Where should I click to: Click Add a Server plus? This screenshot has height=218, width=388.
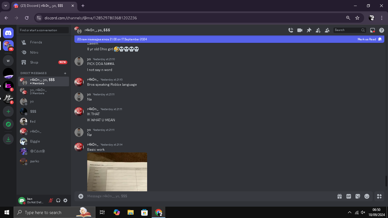[8, 112]
